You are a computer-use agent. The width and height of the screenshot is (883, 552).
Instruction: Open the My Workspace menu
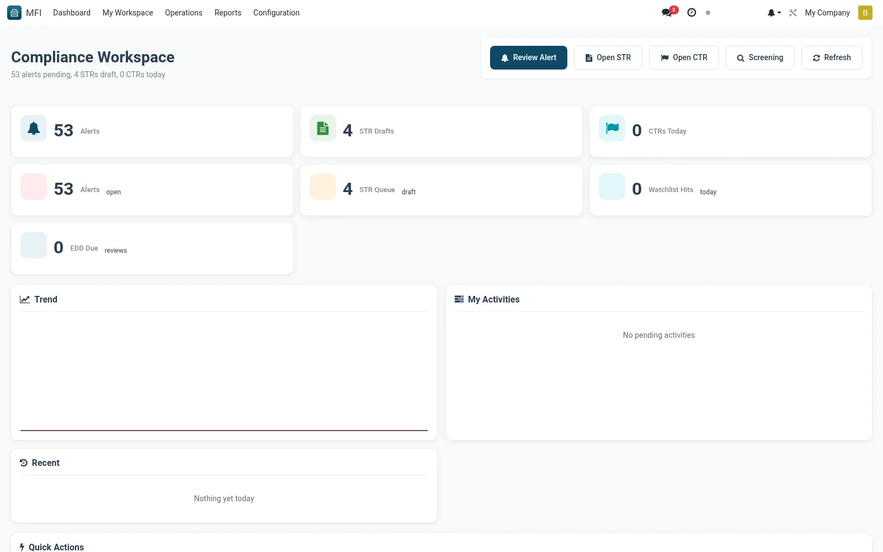[127, 13]
